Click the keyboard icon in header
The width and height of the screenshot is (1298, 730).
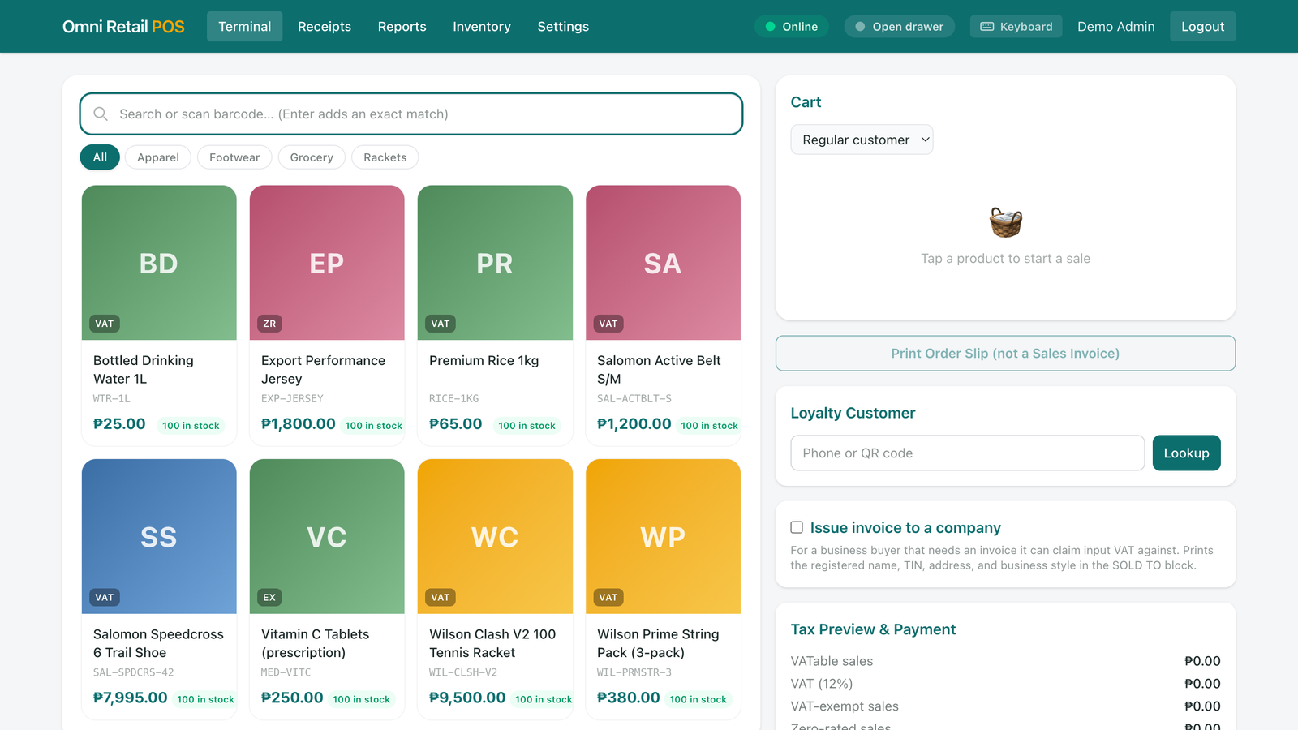(987, 27)
